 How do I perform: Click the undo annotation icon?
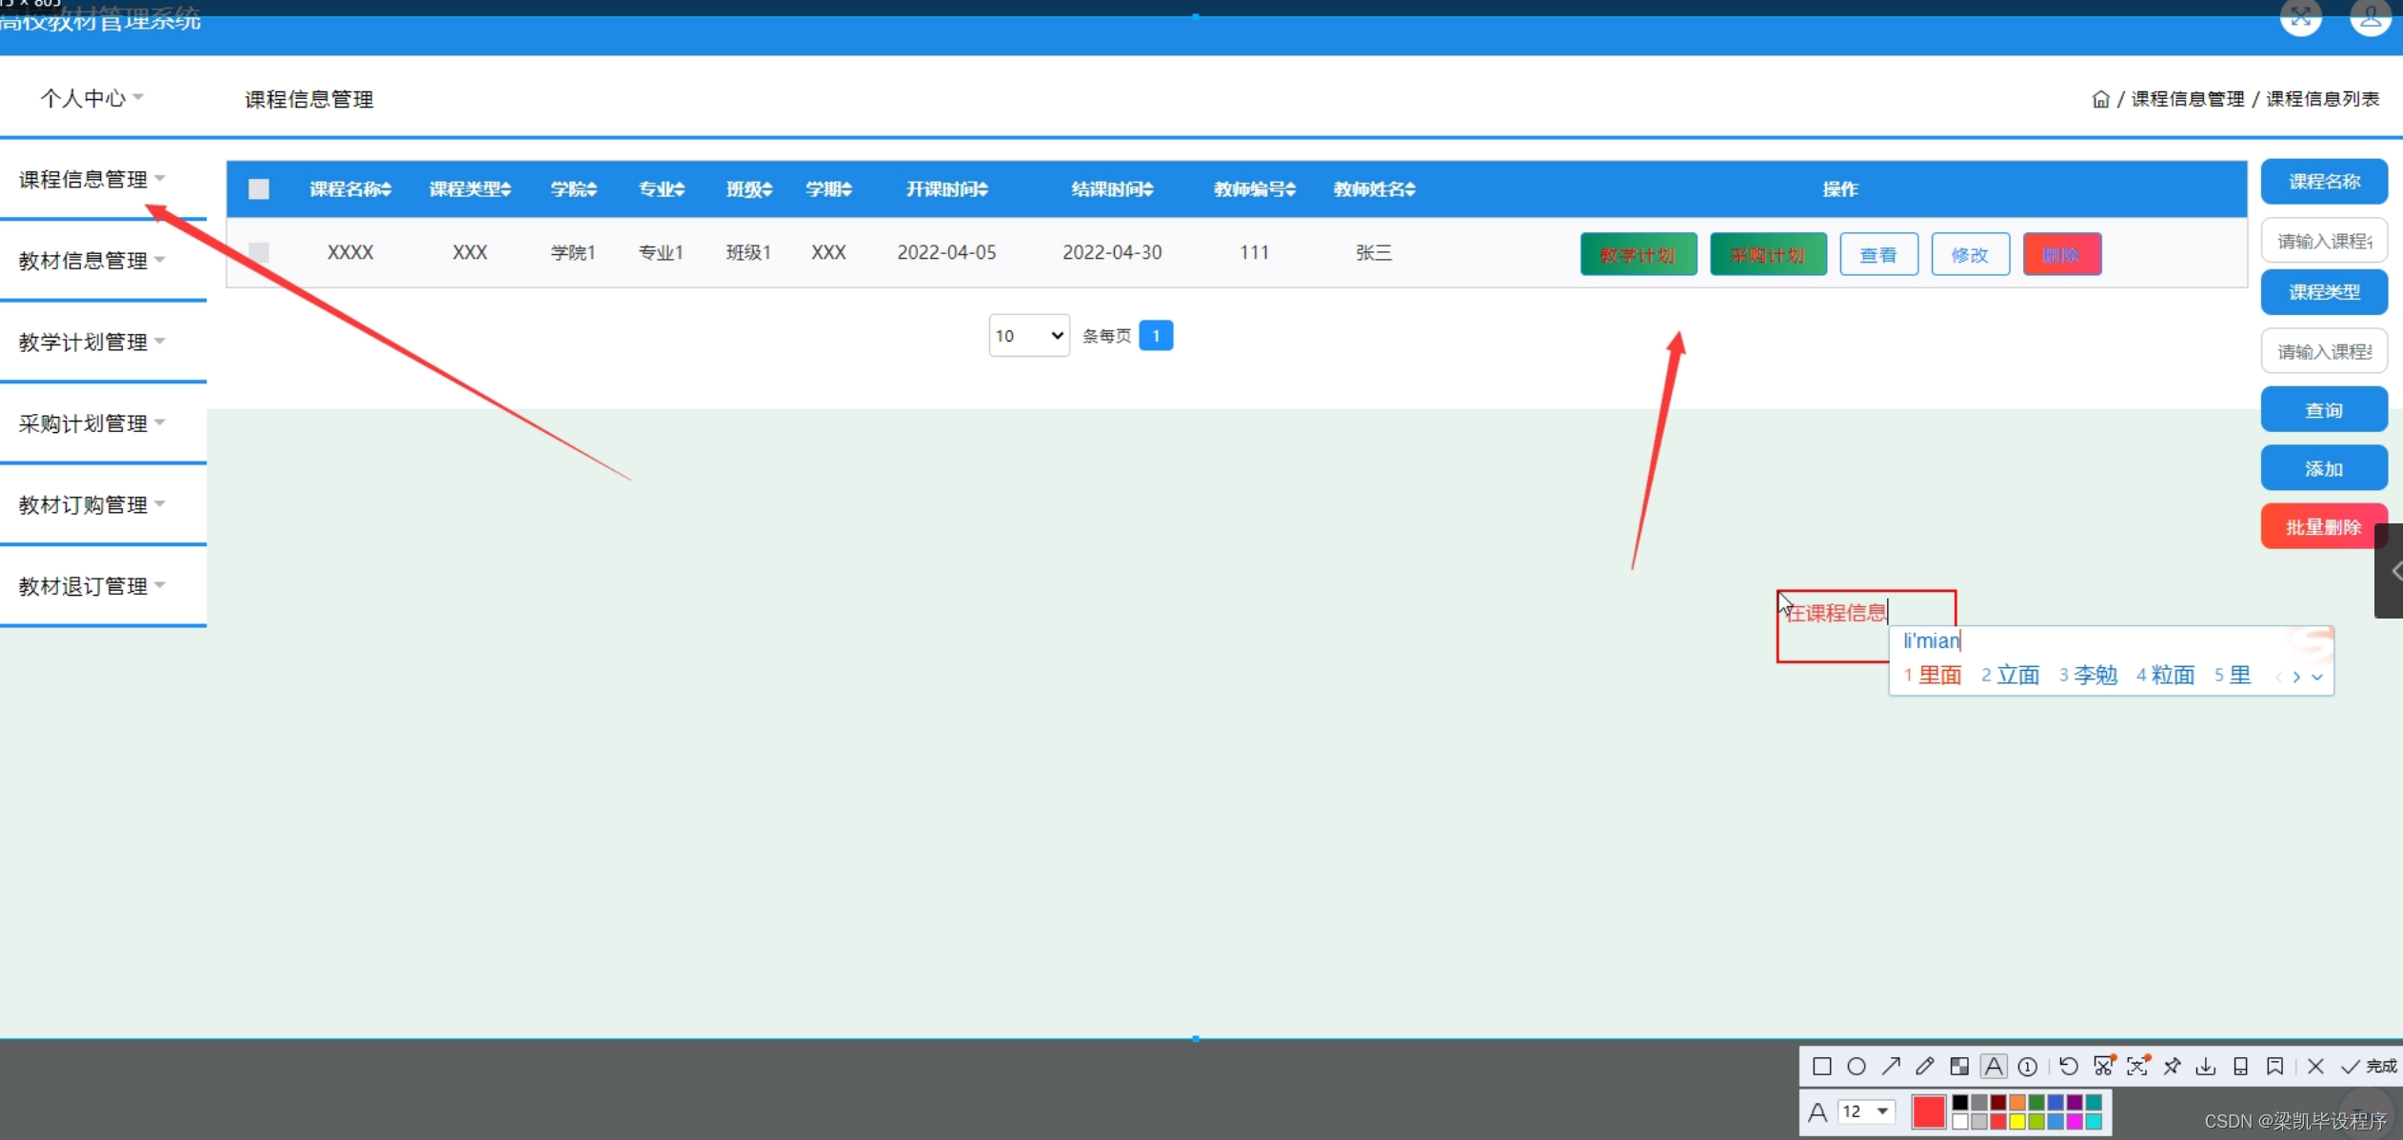click(2068, 1066)
